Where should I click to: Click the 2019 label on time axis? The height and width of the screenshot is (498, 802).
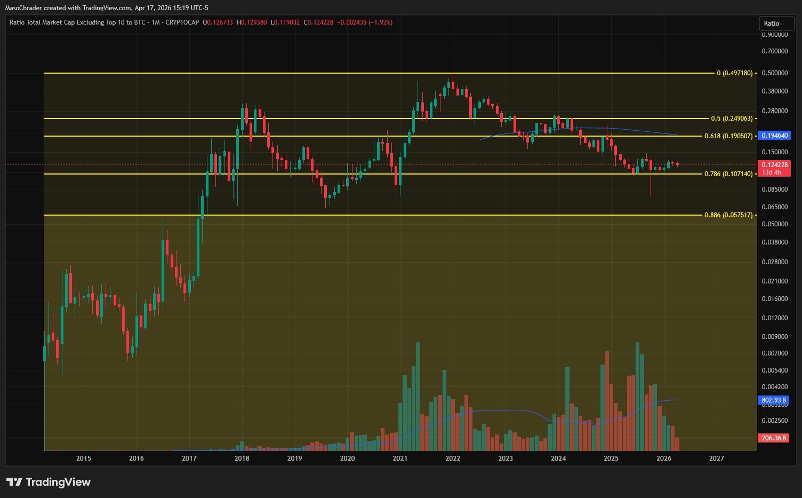tap(294, 459)
